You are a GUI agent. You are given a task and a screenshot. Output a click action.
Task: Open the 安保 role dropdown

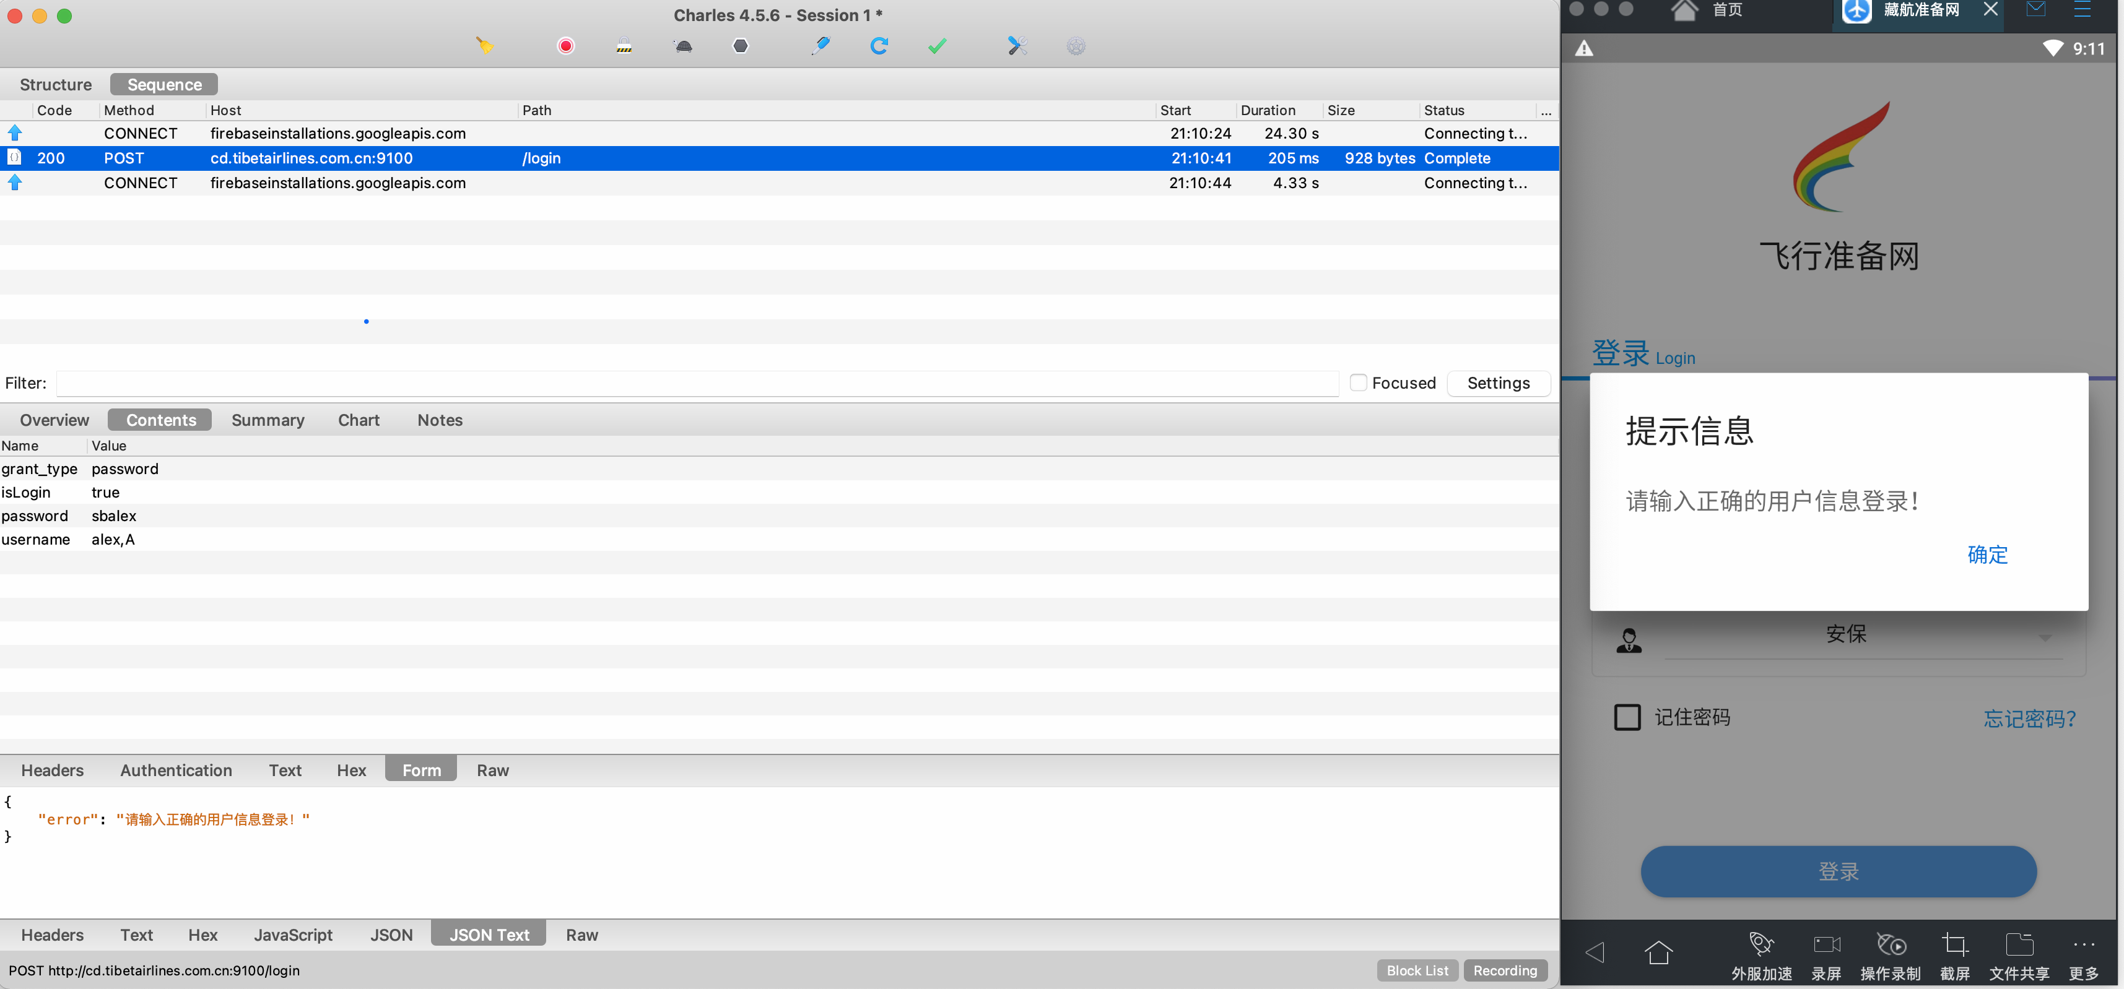coord(1847,634)
